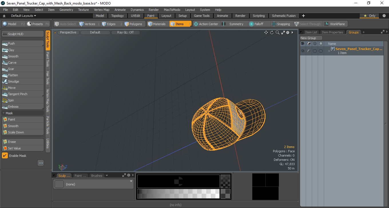Choose the Tangent Pinch tool
The width and height of the screenshot is (389, 208).
(x=23, y=94)
